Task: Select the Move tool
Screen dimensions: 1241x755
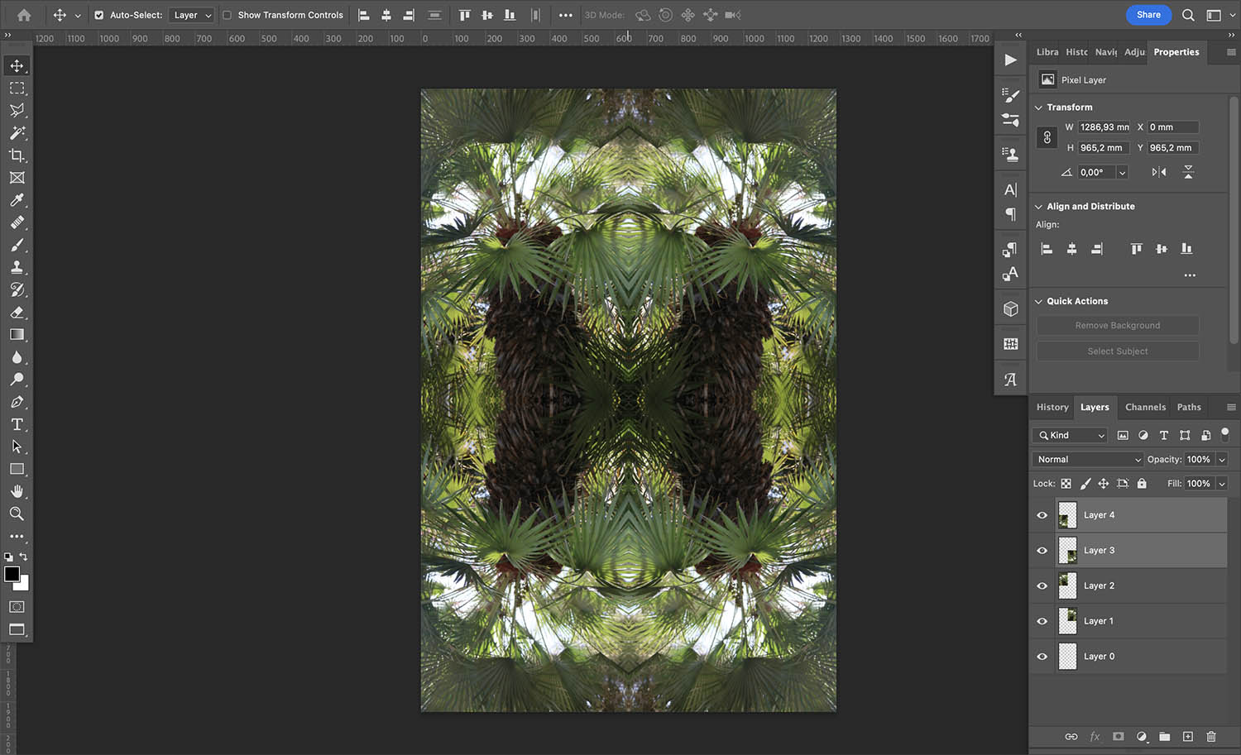Action: [x=17, y=65]
